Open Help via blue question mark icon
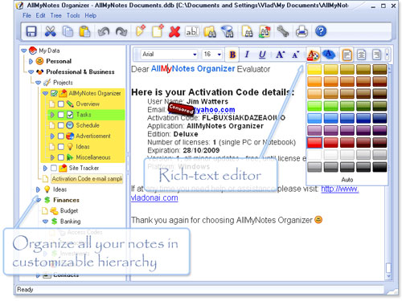 (x=321, y=31)
